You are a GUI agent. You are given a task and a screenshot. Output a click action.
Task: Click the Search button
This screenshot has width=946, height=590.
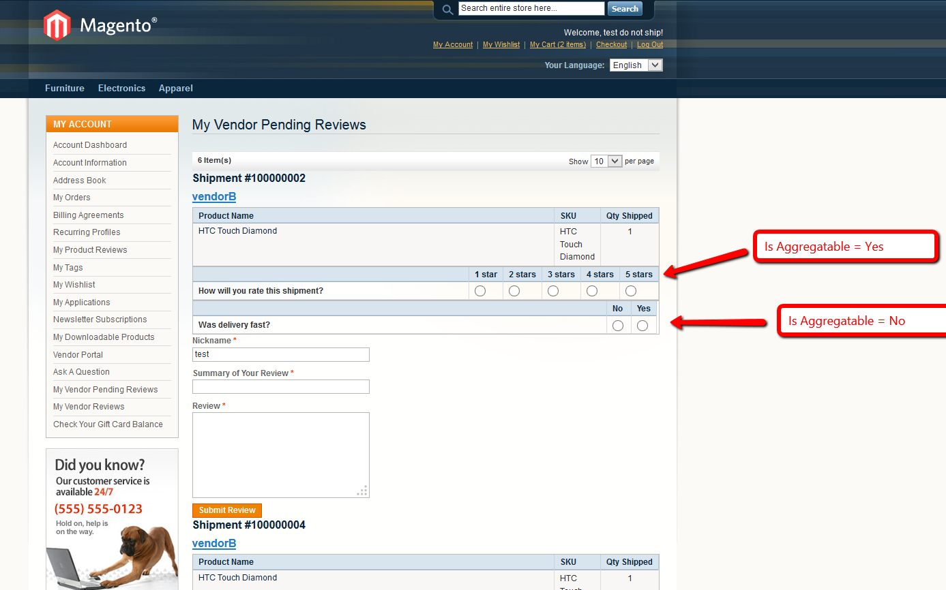click(x=625, y=9)
